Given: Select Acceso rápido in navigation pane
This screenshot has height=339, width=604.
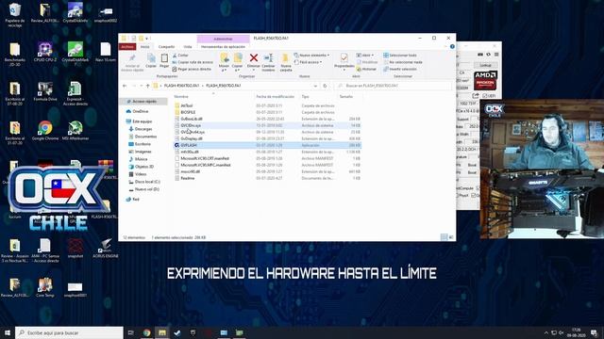Looking at the screenshot, I should click(144, 102).
